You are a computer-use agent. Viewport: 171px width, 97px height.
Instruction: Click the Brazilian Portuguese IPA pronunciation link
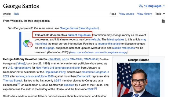click(21, 64)
